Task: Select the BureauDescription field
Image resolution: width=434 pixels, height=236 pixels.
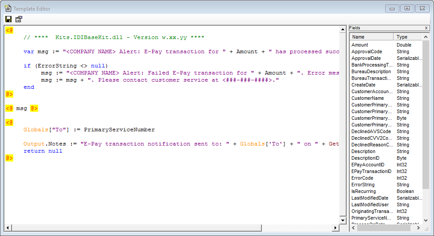Action: pyautogui.click(x=386, y=71)
